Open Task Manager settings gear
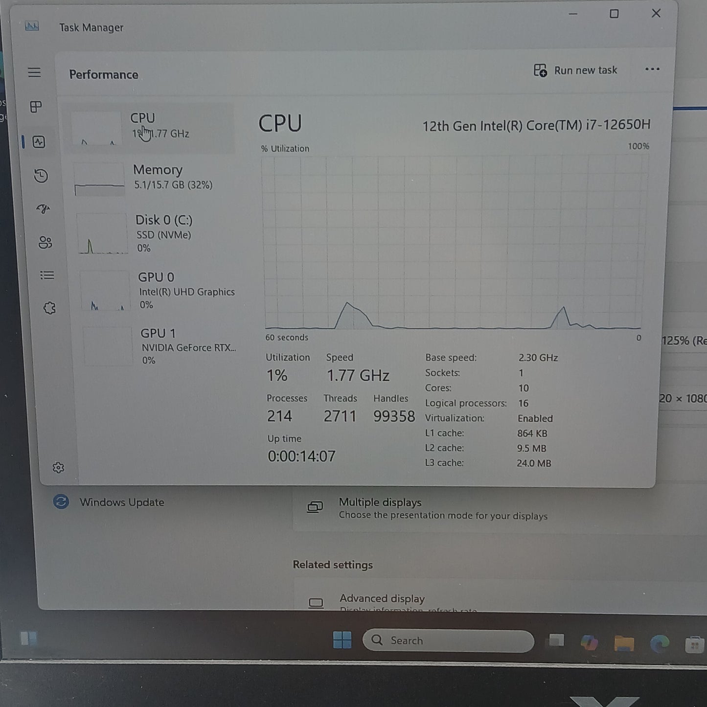The image size is (707, 707). pos(58,468)
